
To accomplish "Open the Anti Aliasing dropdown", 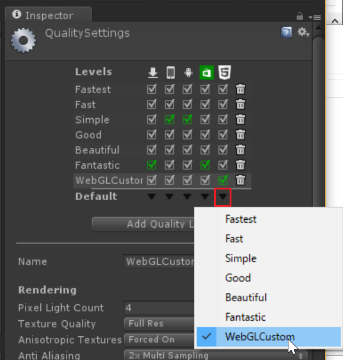I will pyautogui.click(x=215, y=355).
